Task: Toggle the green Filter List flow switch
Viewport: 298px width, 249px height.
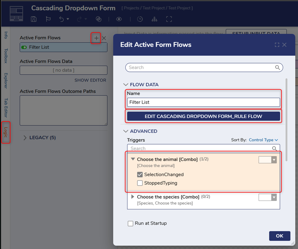Action: [x=24, y=47]
